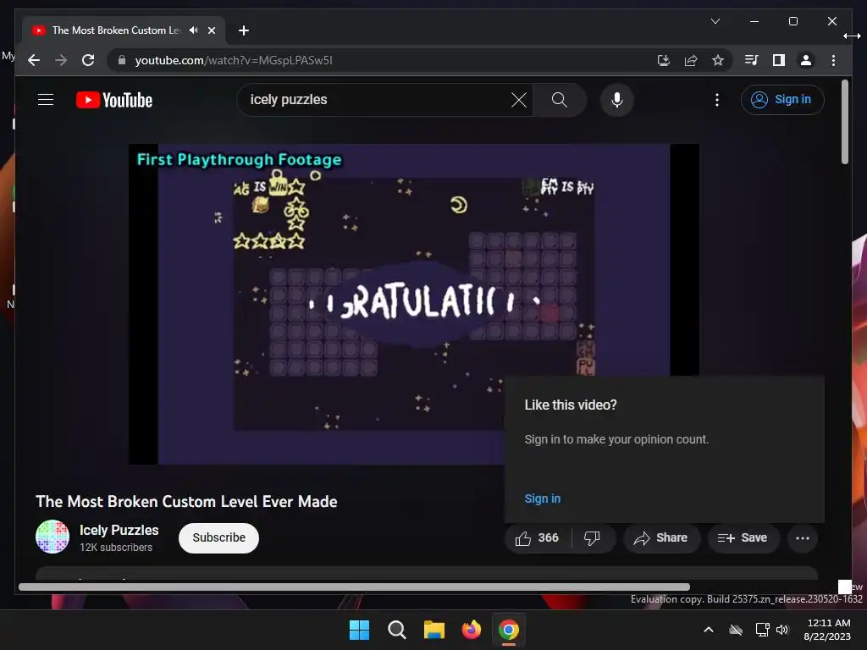
Task: Install the app via address bar icon
Action: pos(664,60)
